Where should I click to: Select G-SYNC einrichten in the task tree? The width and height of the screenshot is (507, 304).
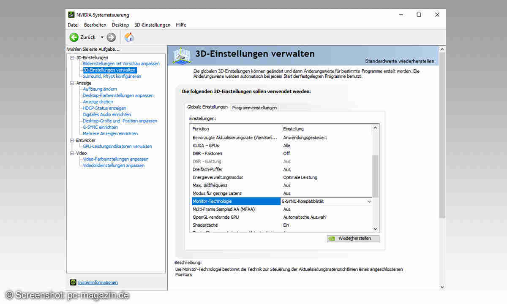pos(100,127)
